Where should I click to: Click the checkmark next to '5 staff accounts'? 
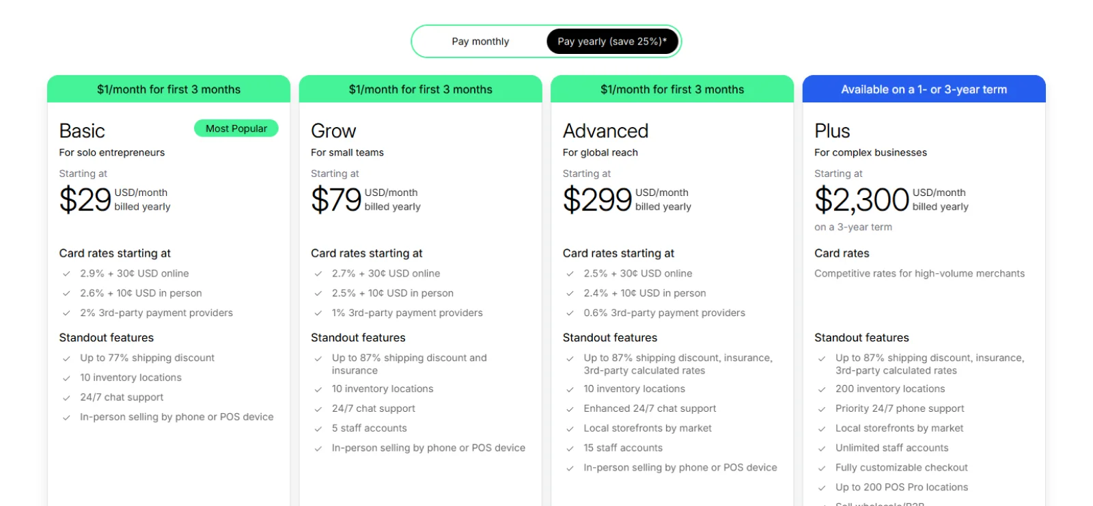coord(318,428)
